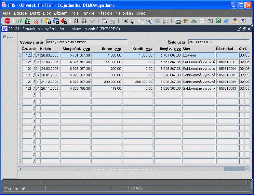Click the calendar icon in toolbar
The height and width of the screenshot is (195, 254).
[178, 21]
